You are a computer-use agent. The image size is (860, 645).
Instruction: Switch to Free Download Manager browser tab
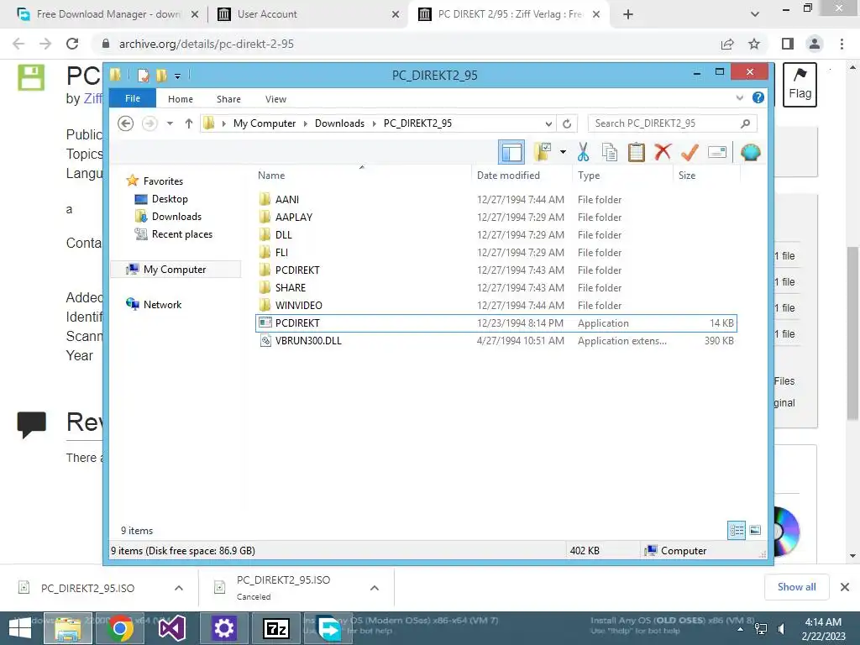[x=108, y=14]
